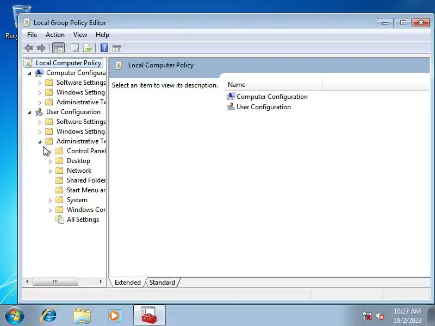435x326 pixels.
Task: Switch to the Standard tab
Action: point(162,283)
